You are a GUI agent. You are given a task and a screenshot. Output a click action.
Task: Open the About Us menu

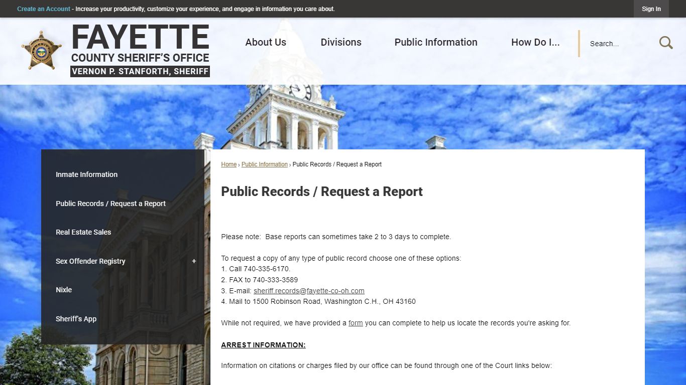coord(266,43)
